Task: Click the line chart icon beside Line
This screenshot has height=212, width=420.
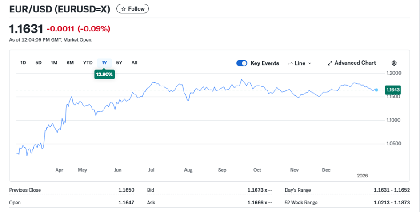Action: pyautogui.click(x=291, y=63)
